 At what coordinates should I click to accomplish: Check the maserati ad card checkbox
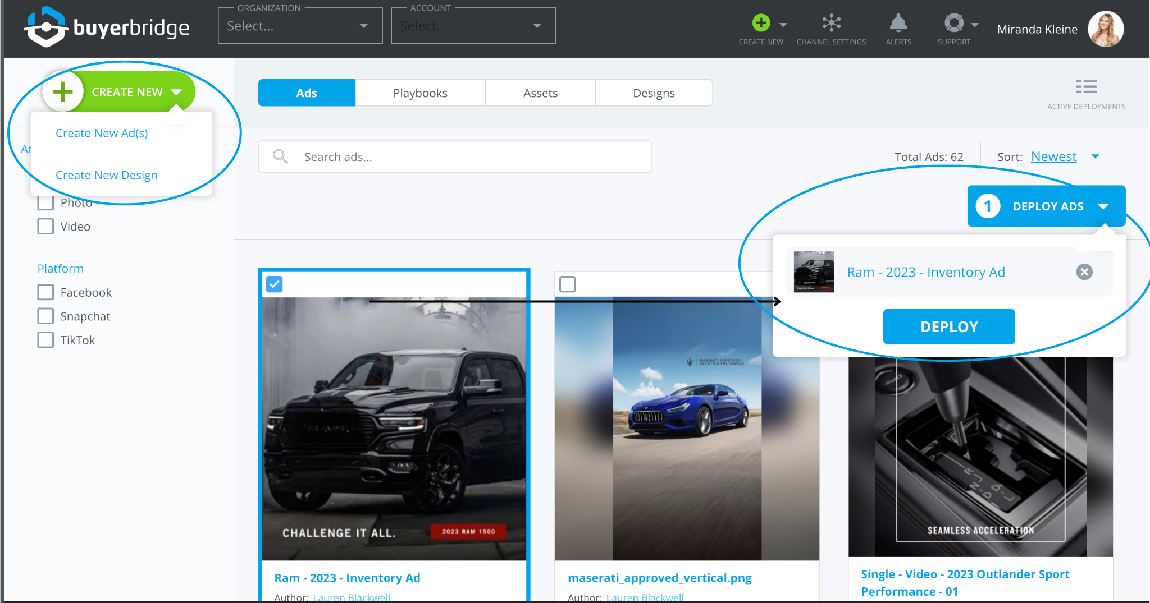click(568, 284)
